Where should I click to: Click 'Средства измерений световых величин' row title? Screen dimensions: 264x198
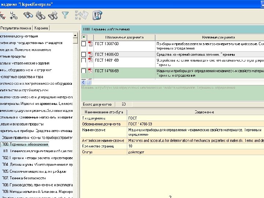(x=196, y=55)
